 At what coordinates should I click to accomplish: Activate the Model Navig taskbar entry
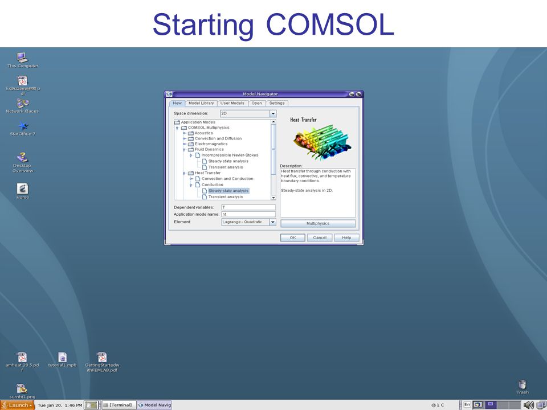(154, 405)
